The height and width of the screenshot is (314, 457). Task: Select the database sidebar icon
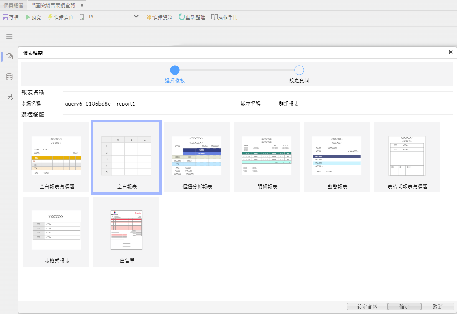[9, 77]
